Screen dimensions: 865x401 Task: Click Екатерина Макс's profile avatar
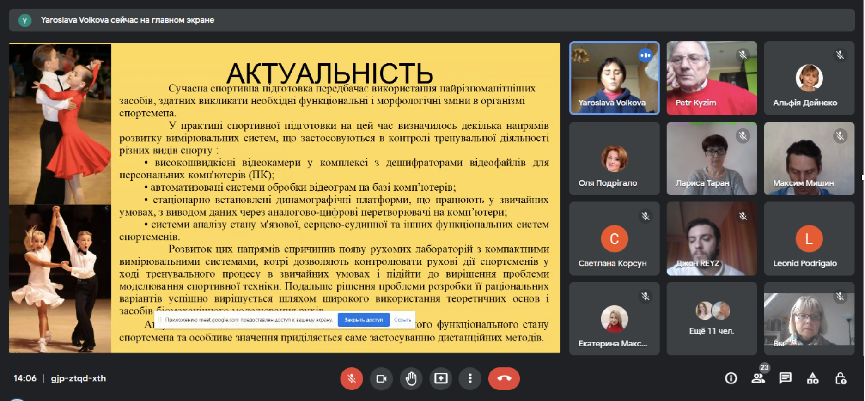pyautogui.click(x=615, y=319)
